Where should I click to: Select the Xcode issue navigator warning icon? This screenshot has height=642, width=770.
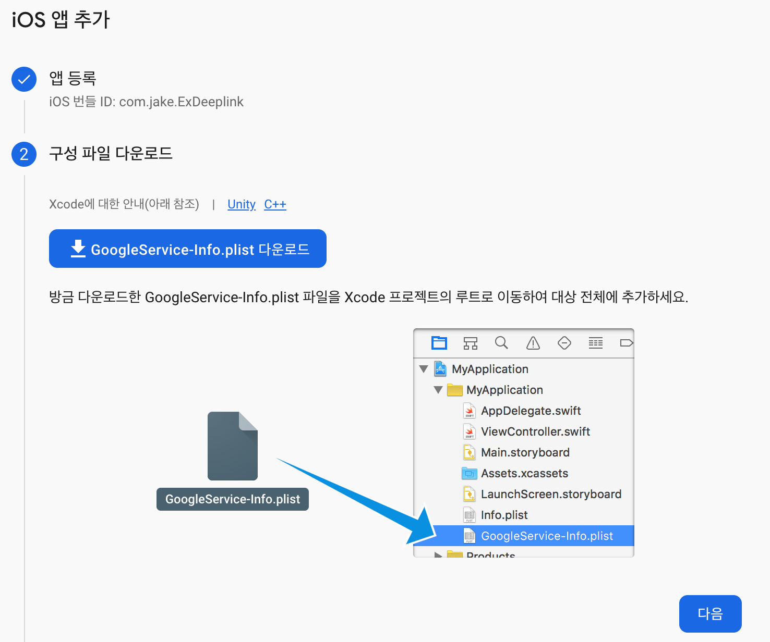(533, 343)
